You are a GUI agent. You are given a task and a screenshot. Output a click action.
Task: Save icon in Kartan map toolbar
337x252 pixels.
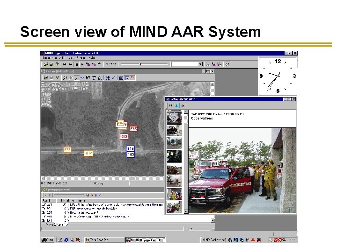coord(51,78)
